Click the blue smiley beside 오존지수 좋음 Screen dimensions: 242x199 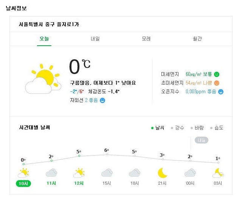[221, 92]
